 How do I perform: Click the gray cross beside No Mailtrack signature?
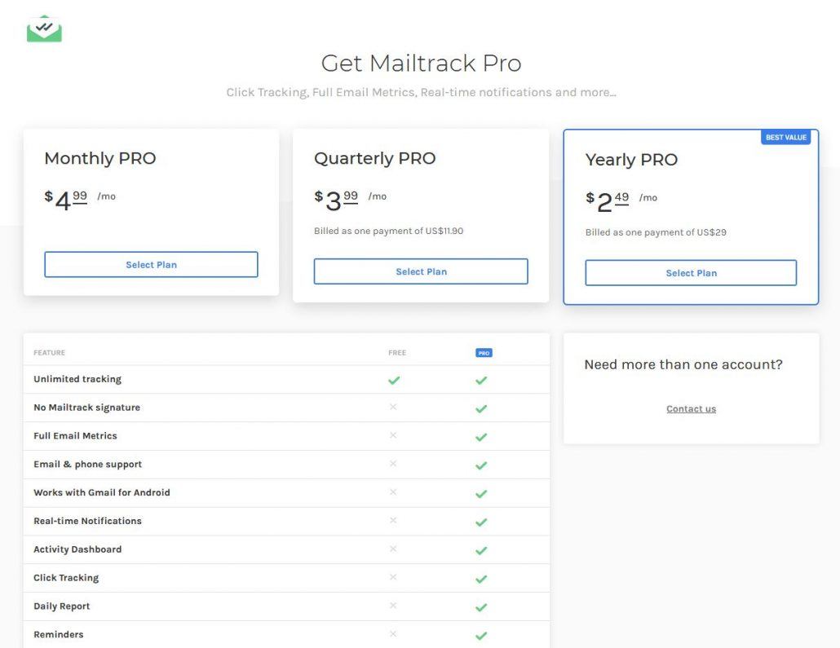click(x=394, y=408)
